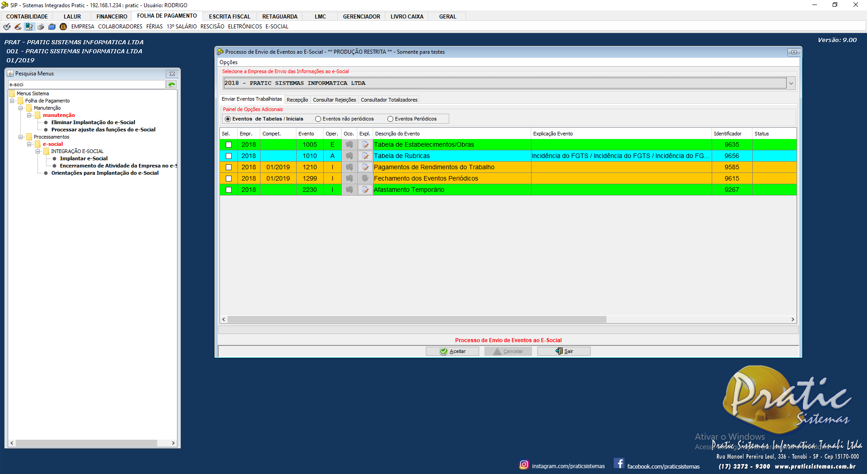Click the calculator with notepad toolbar icon
The image size is (867, 474).
tap(29, 27)
